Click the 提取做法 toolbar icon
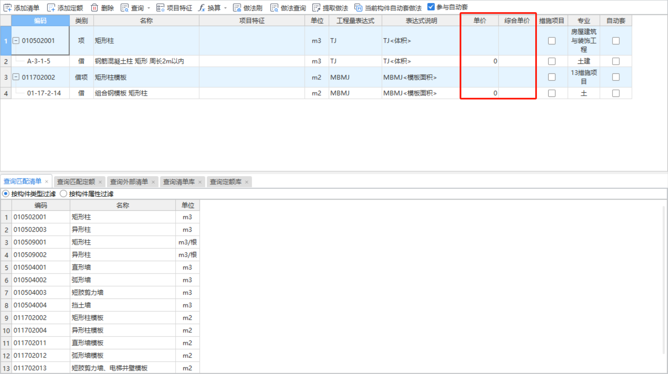The image size is (668, 374). [316, 8]
